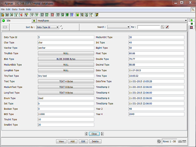The height and width of the screenshot is (147, 196).
Task: Select the green database icon on right sidebar
Action: pyautogui.click(x=191, y=24)
